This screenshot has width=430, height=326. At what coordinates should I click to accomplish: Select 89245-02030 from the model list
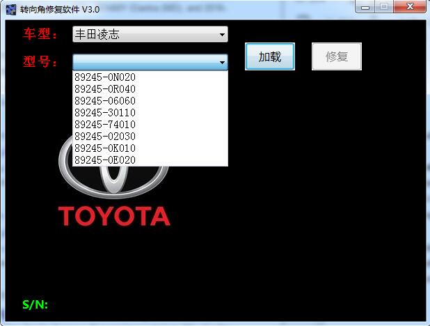click(105, 137)
